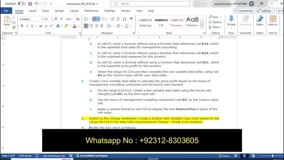This screenshot has height=160, width=284.
Task: Apply the BodyCopy style
Action: tap(146, 22)
